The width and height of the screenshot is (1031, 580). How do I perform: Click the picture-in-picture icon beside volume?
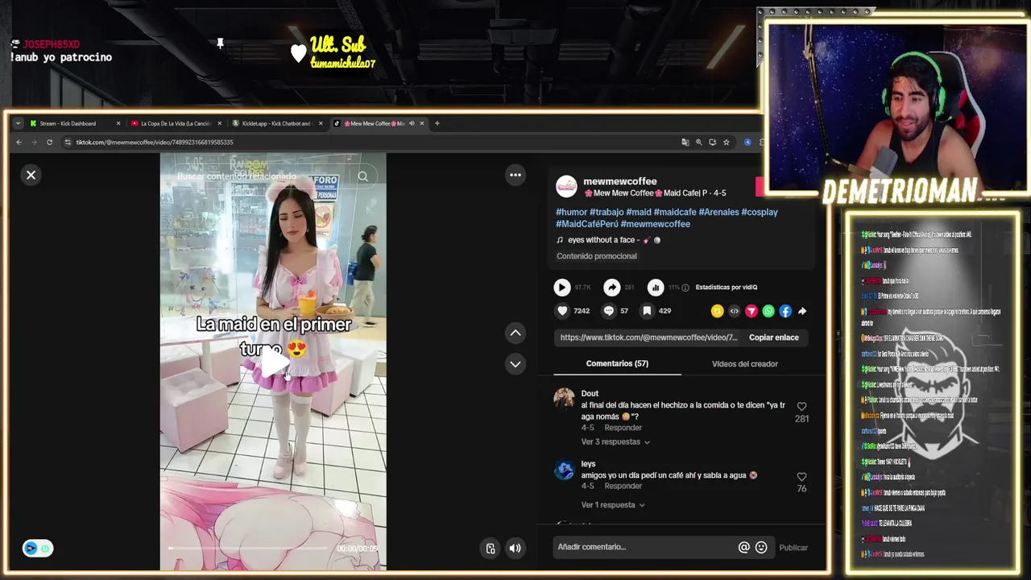pos(491,549)
